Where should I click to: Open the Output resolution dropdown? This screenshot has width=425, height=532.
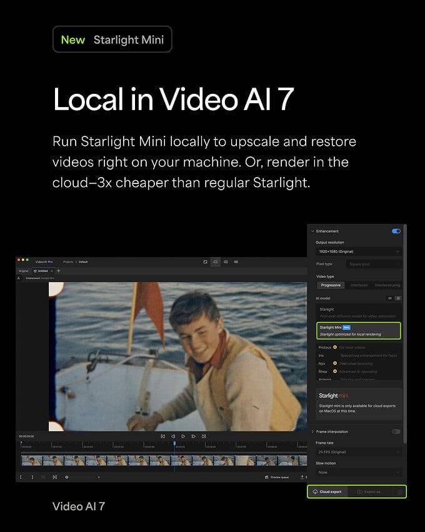pyautogui.click(x=359, y=252)
